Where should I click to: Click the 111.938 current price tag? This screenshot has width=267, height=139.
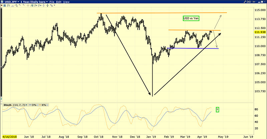click(x=259, y=32)
